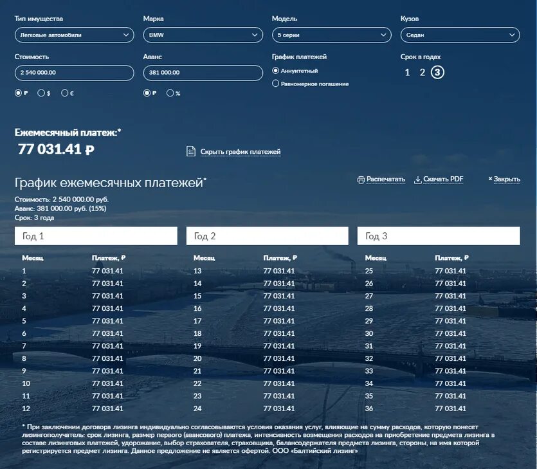537x469 pixels.
Task: Choose Равномерное погашение payment schedule
Action: (276, 84)
